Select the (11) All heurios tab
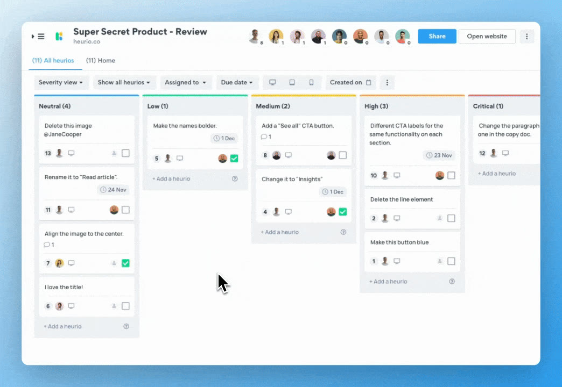The width and height of the screenshot is (562, 387). (53, 61)
